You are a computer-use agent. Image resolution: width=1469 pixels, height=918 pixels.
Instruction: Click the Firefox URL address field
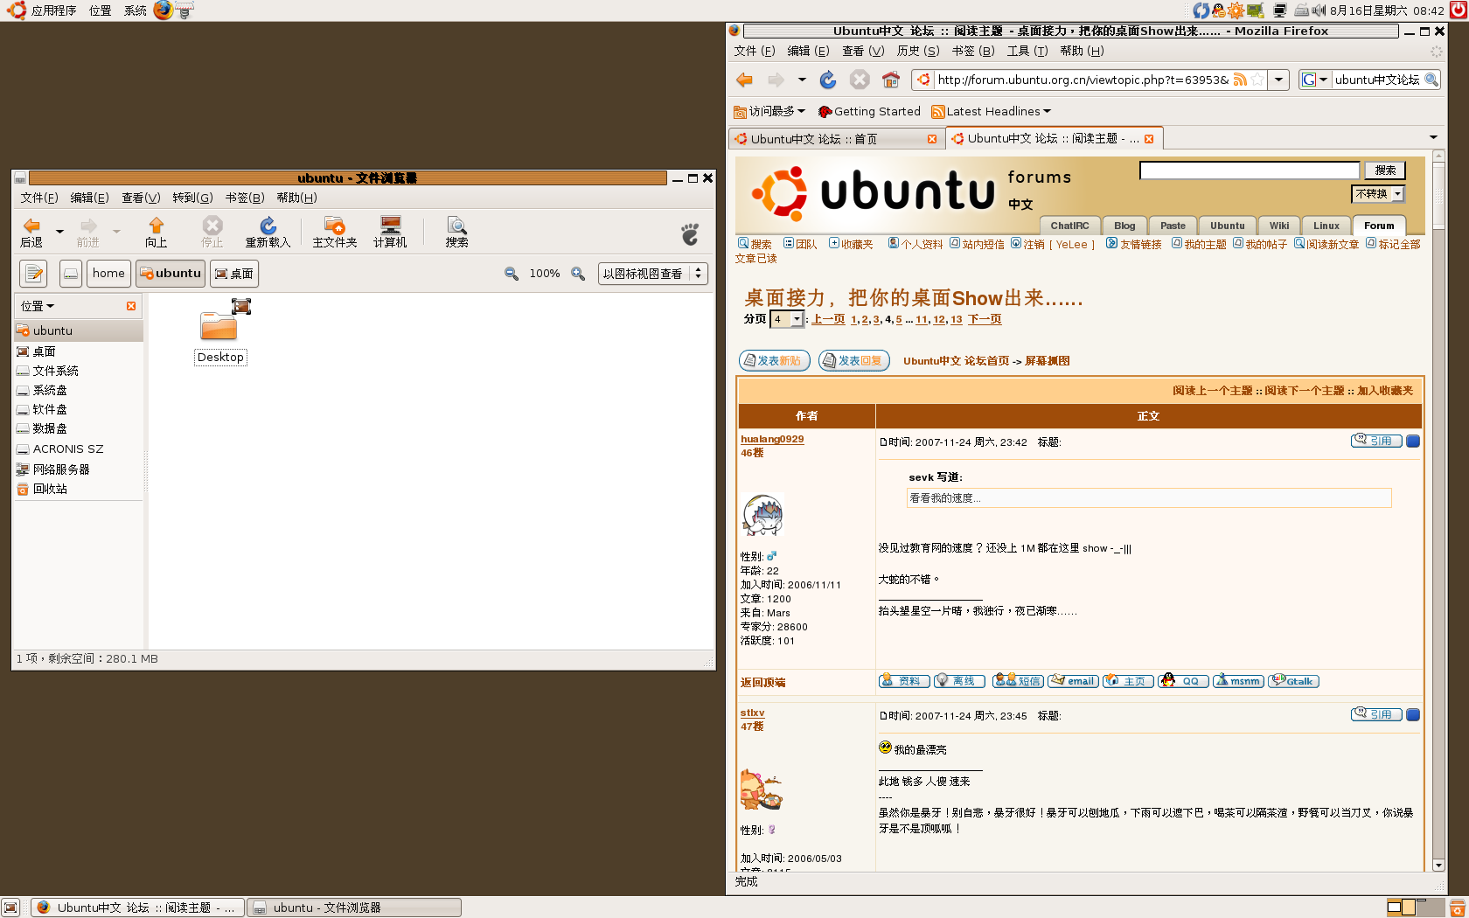pos(1083,80)
